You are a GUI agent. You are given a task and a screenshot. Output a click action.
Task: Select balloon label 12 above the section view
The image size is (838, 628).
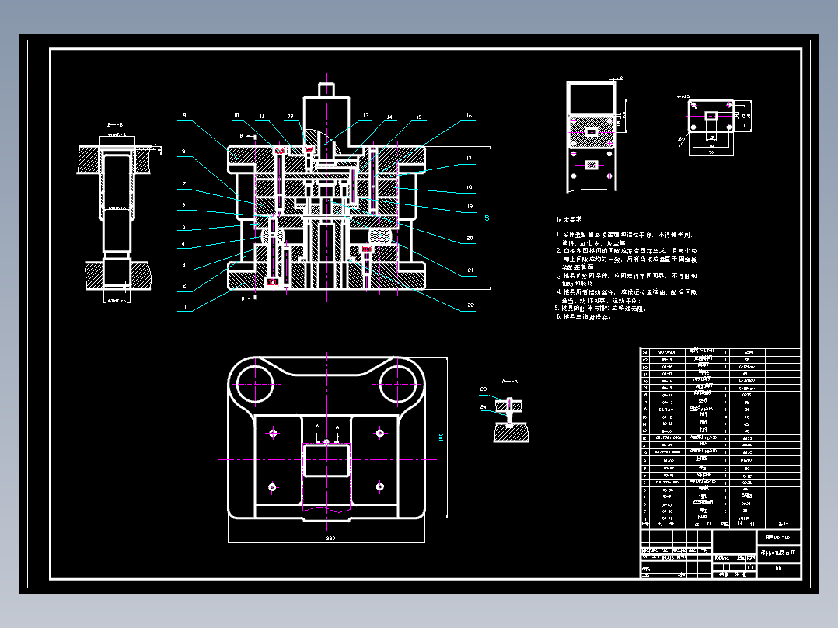pyautogui.click(x=290, y=116)
